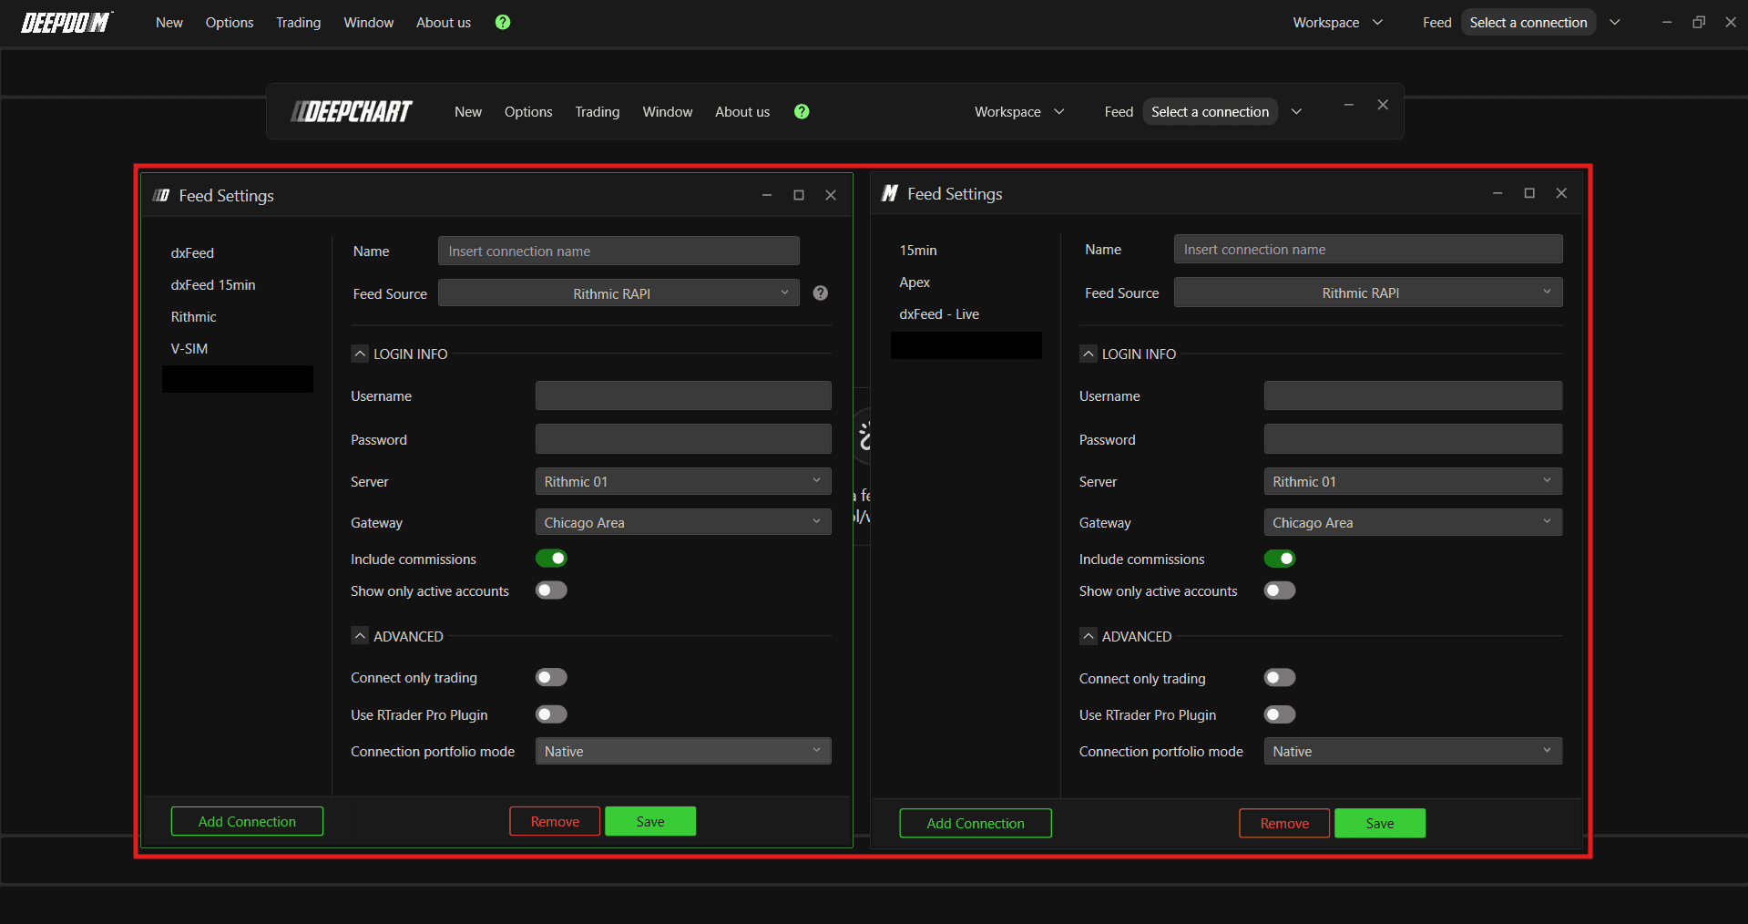Open Server dropdown in left Feed Settings
This screenshot has width=1748, height=924.
point(683,481)
